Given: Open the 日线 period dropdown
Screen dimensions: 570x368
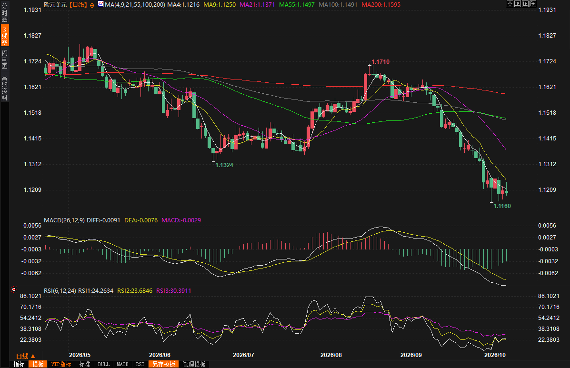Looking at the screenshot, I should pyautogui.click(x=25, y=356).
